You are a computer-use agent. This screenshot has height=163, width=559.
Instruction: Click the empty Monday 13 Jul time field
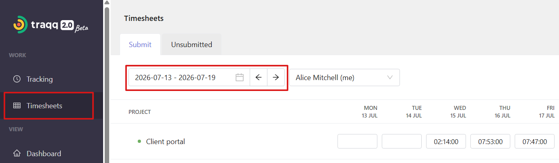(357, 141)
